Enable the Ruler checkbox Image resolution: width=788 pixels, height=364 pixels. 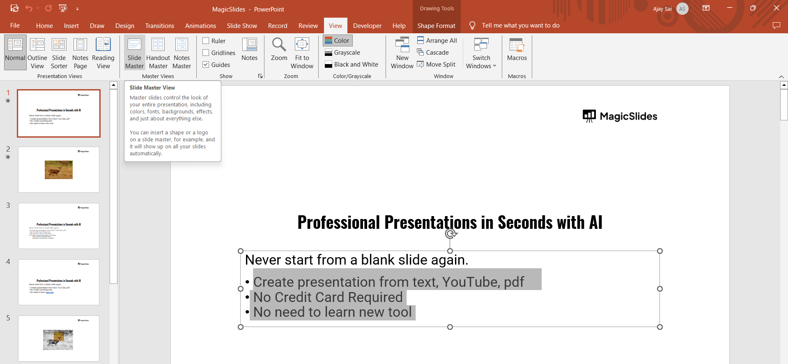(206, 41)
